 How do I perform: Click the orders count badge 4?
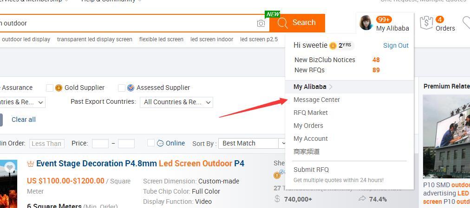439,20
